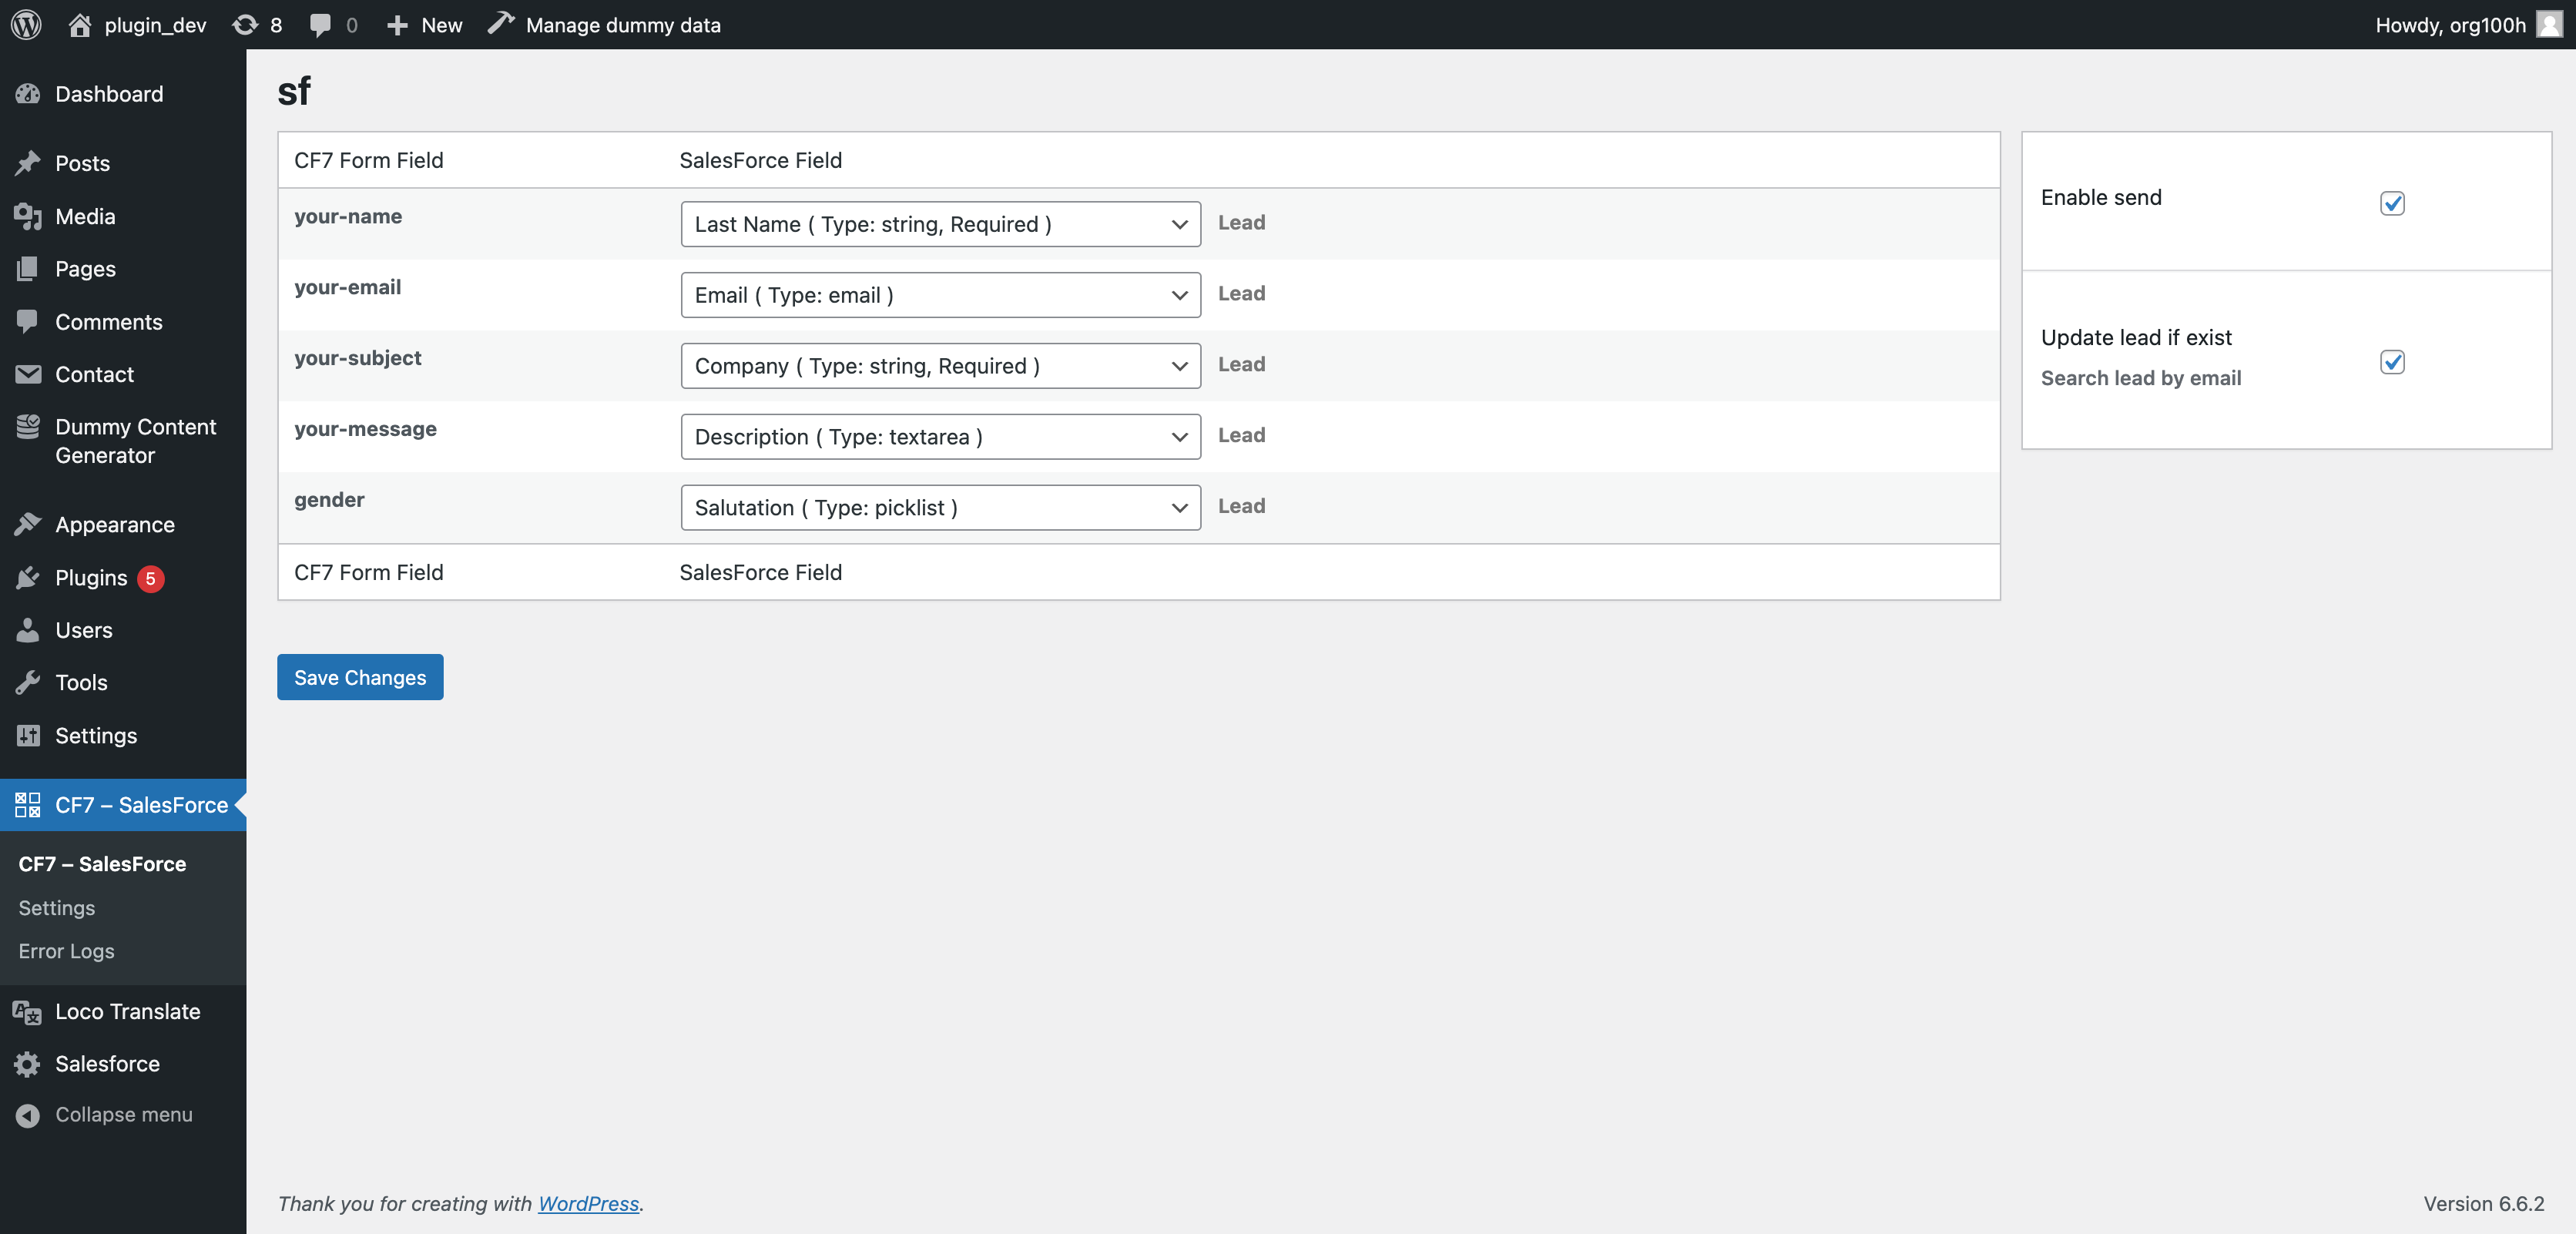Click the Media library icon
The height and width of the screenshot is (1234, 2576).
point(28,216)
